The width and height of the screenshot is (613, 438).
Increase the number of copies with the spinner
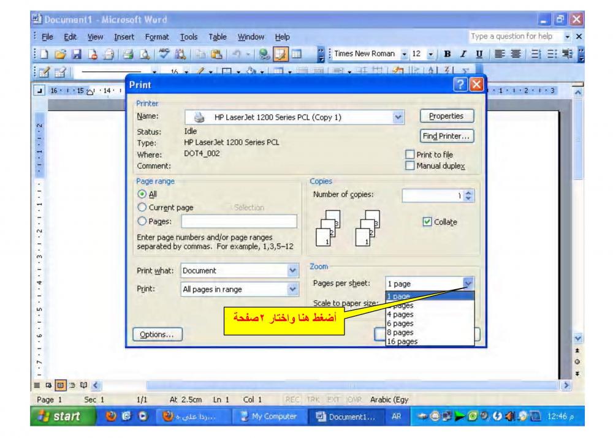tap(469, 192)
